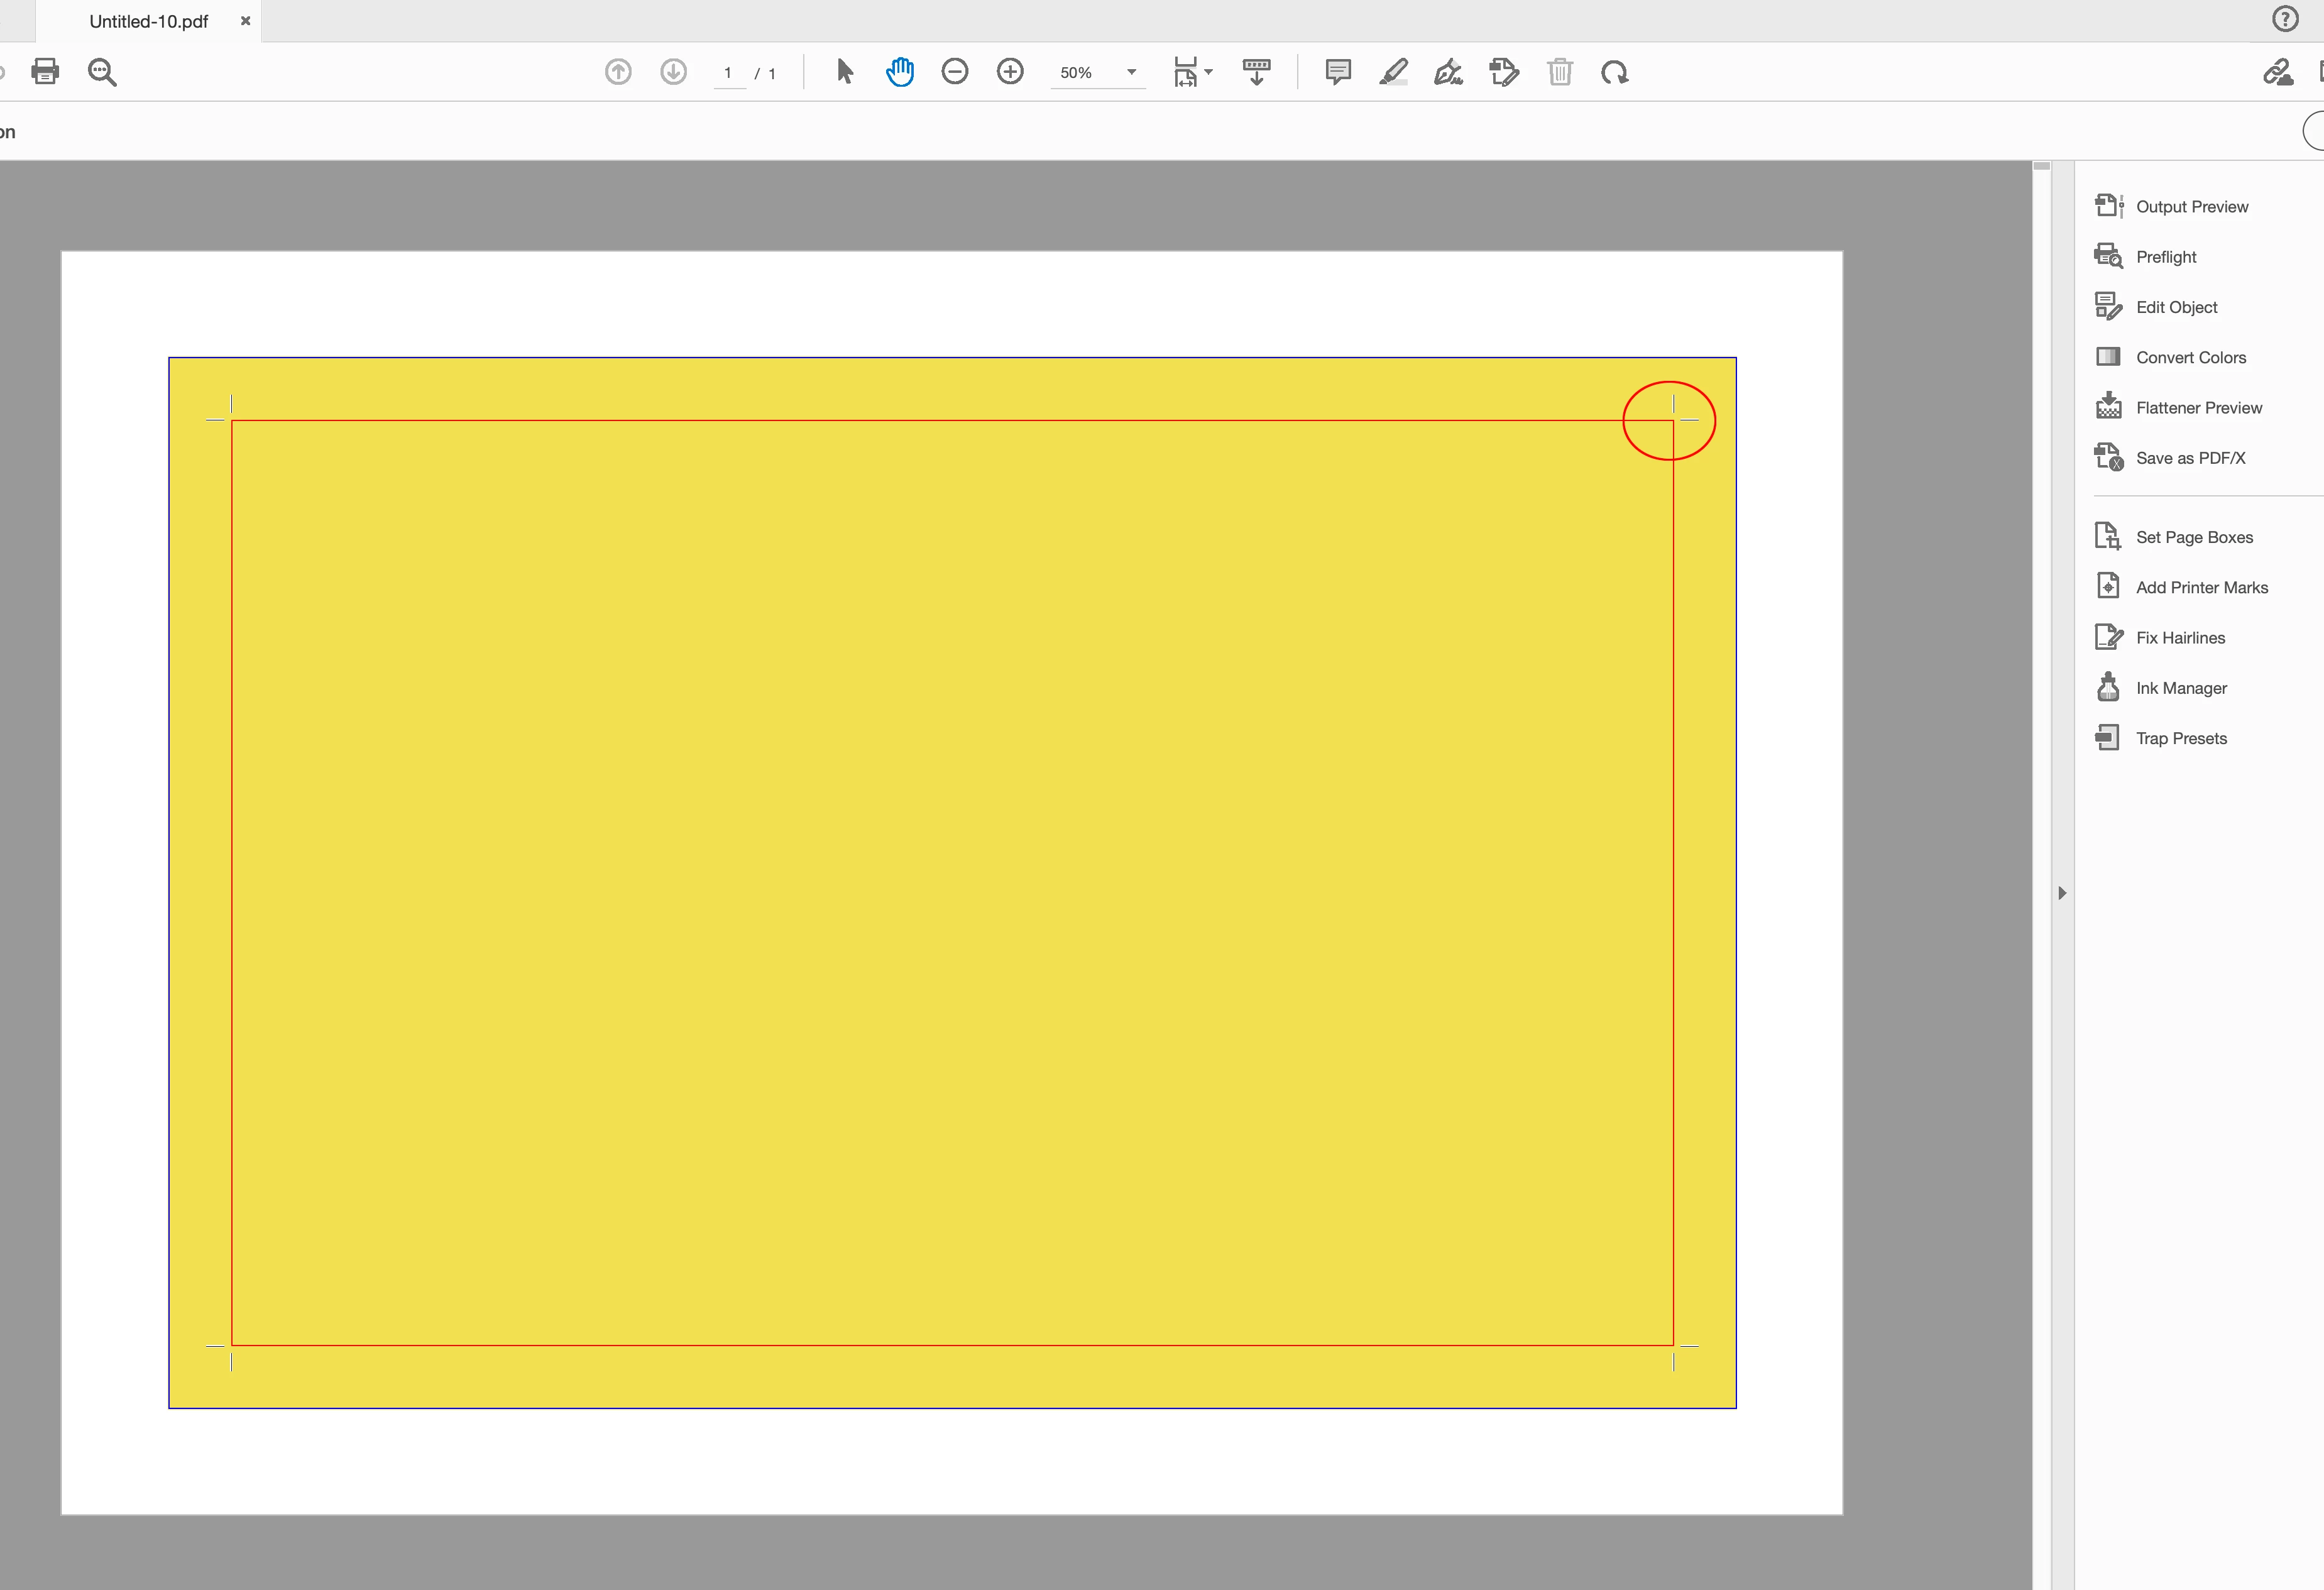Image resolution: width=2324 pixels, height=1590 pixels.
Task: Click the Rotate page icon
Action: (x=1614, y=72)
